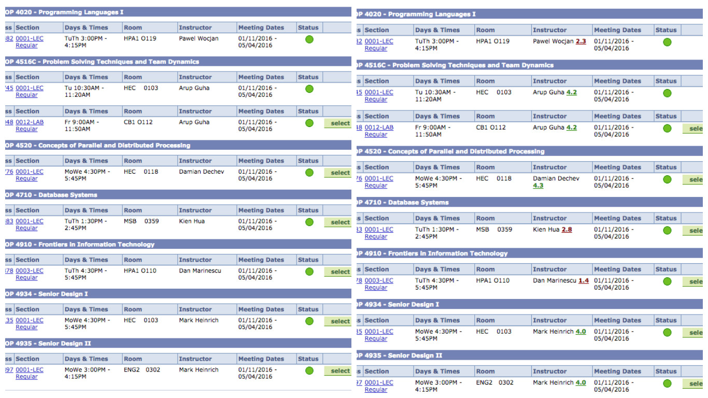Click green status circle for Dan Marinescu, unrated list
The height and width of the screenshot is (398, 708).
click(x=309, y=272)
